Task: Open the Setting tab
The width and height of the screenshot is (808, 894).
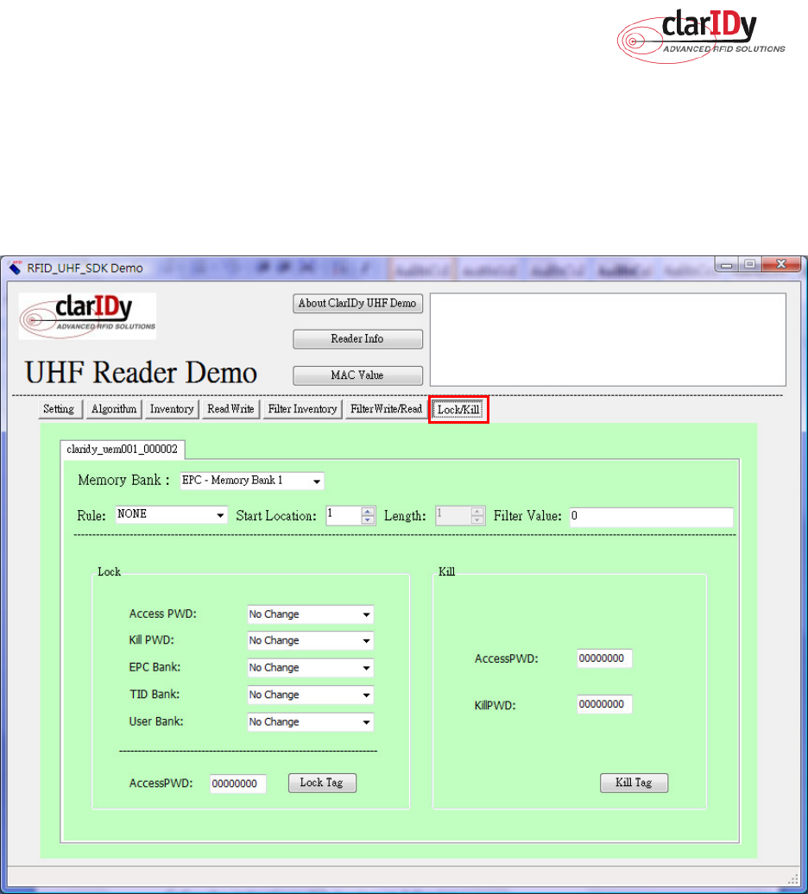Action: (x=59, y=409)
